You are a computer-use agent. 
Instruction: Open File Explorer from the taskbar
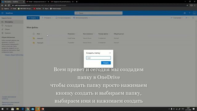[18, 109]
